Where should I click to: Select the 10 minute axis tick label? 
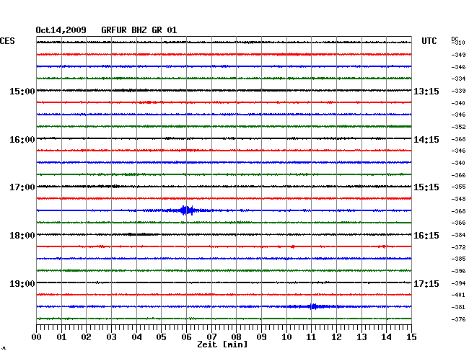[x=286, y=337]
